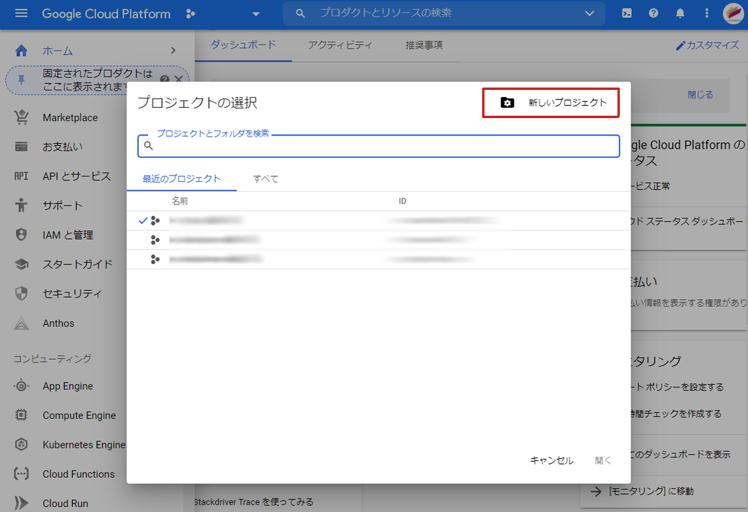Switch to the すべて tab
The height and width of the screenshot is (512, 748).
point(265,179)
